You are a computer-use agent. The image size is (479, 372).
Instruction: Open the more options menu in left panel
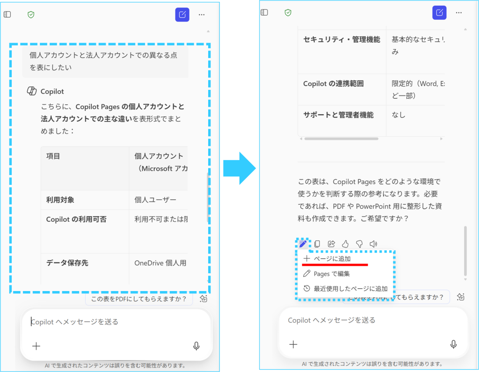coord(202,15)
